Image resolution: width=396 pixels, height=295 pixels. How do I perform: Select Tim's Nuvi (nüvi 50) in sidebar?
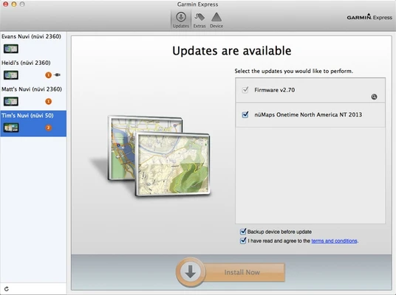(x=33, y=124)
